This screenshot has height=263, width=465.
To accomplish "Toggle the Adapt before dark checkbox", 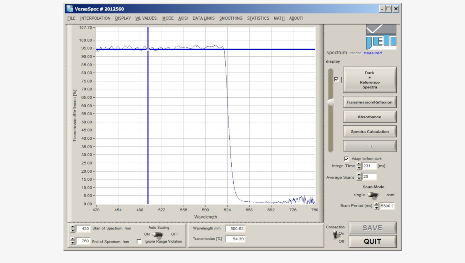I will pyautogui.click(x=346, y=159).
